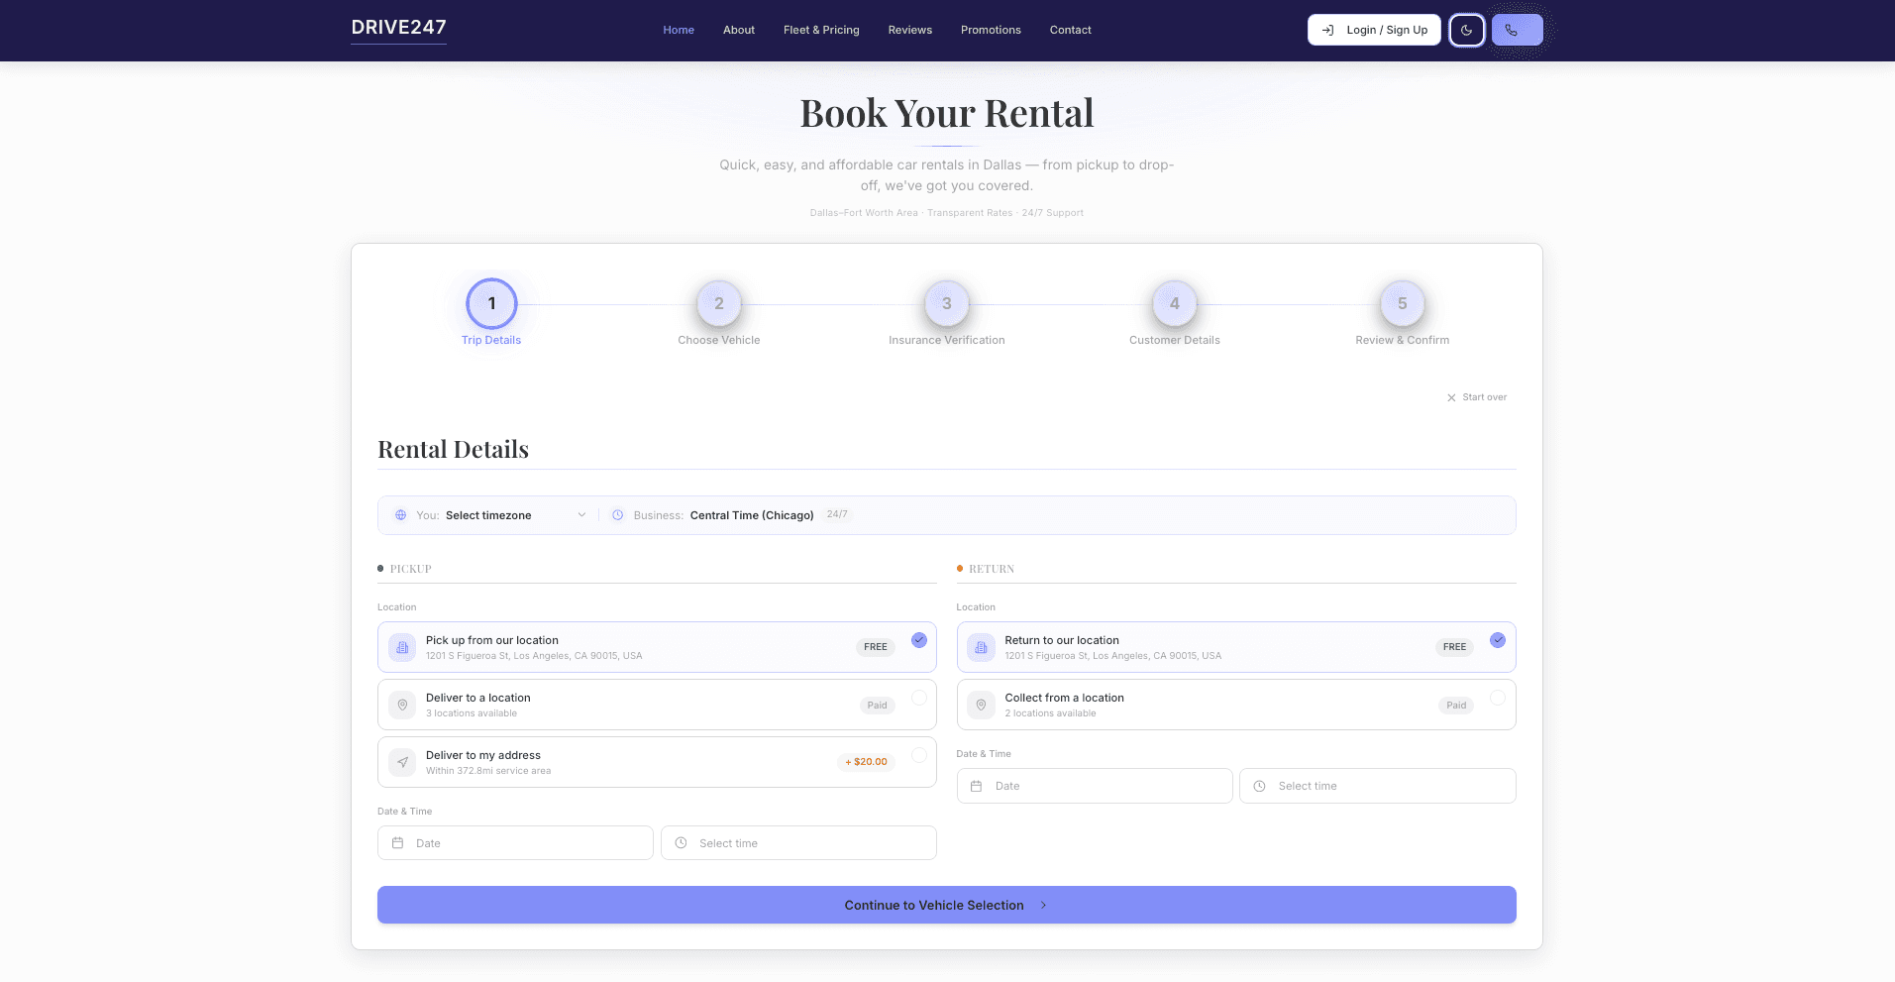Navigate to the Fleet & Pricing page
This screenshot has width=1895, height=982.
820,30
